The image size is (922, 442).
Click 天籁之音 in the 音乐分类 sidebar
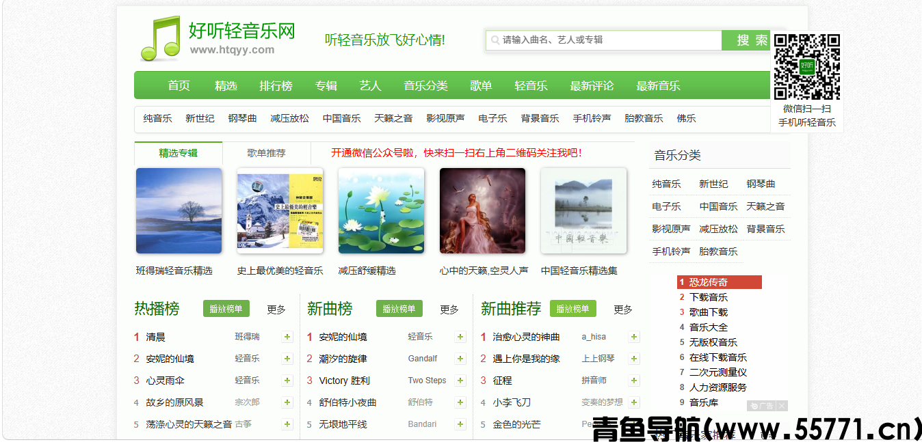[x=765, y=206]
